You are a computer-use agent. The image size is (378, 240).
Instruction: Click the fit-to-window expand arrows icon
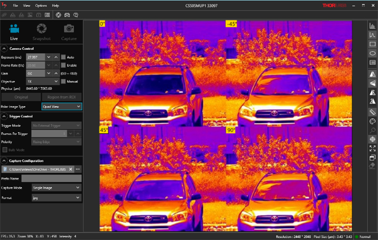[x=372, y=149]
